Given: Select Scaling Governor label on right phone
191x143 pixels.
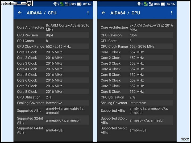Looking at the screenshot, I should 114,103.
